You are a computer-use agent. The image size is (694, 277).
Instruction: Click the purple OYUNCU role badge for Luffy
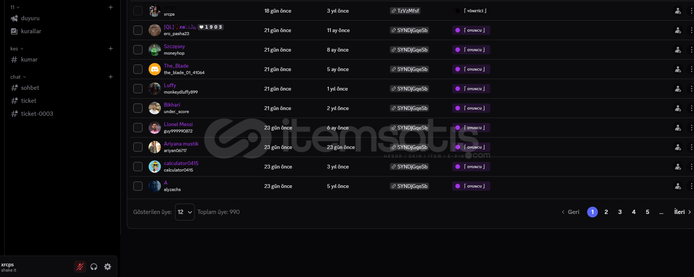(471, 89)
